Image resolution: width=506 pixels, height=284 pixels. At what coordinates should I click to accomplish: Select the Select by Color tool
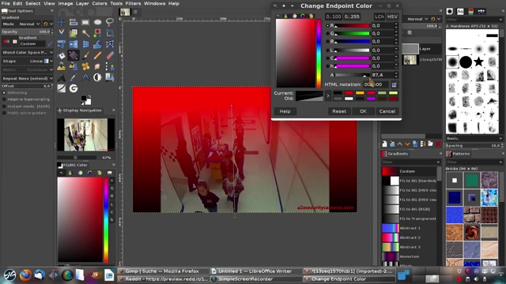click(97, 33)
